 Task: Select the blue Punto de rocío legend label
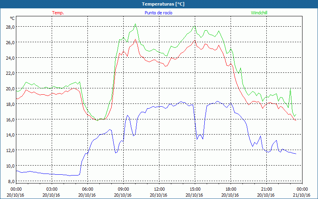tap(158, 13)
